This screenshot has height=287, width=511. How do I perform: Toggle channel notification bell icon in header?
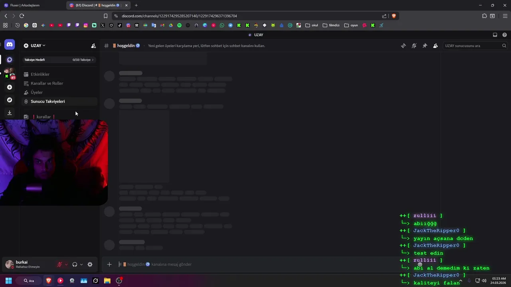tap(414, 46)
